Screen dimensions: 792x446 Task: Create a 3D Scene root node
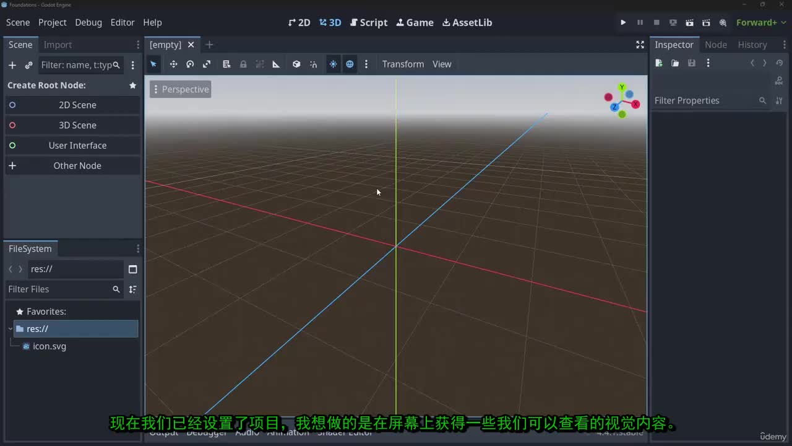73,125
